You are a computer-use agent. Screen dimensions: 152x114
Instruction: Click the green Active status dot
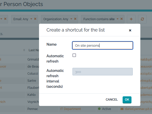99,109
